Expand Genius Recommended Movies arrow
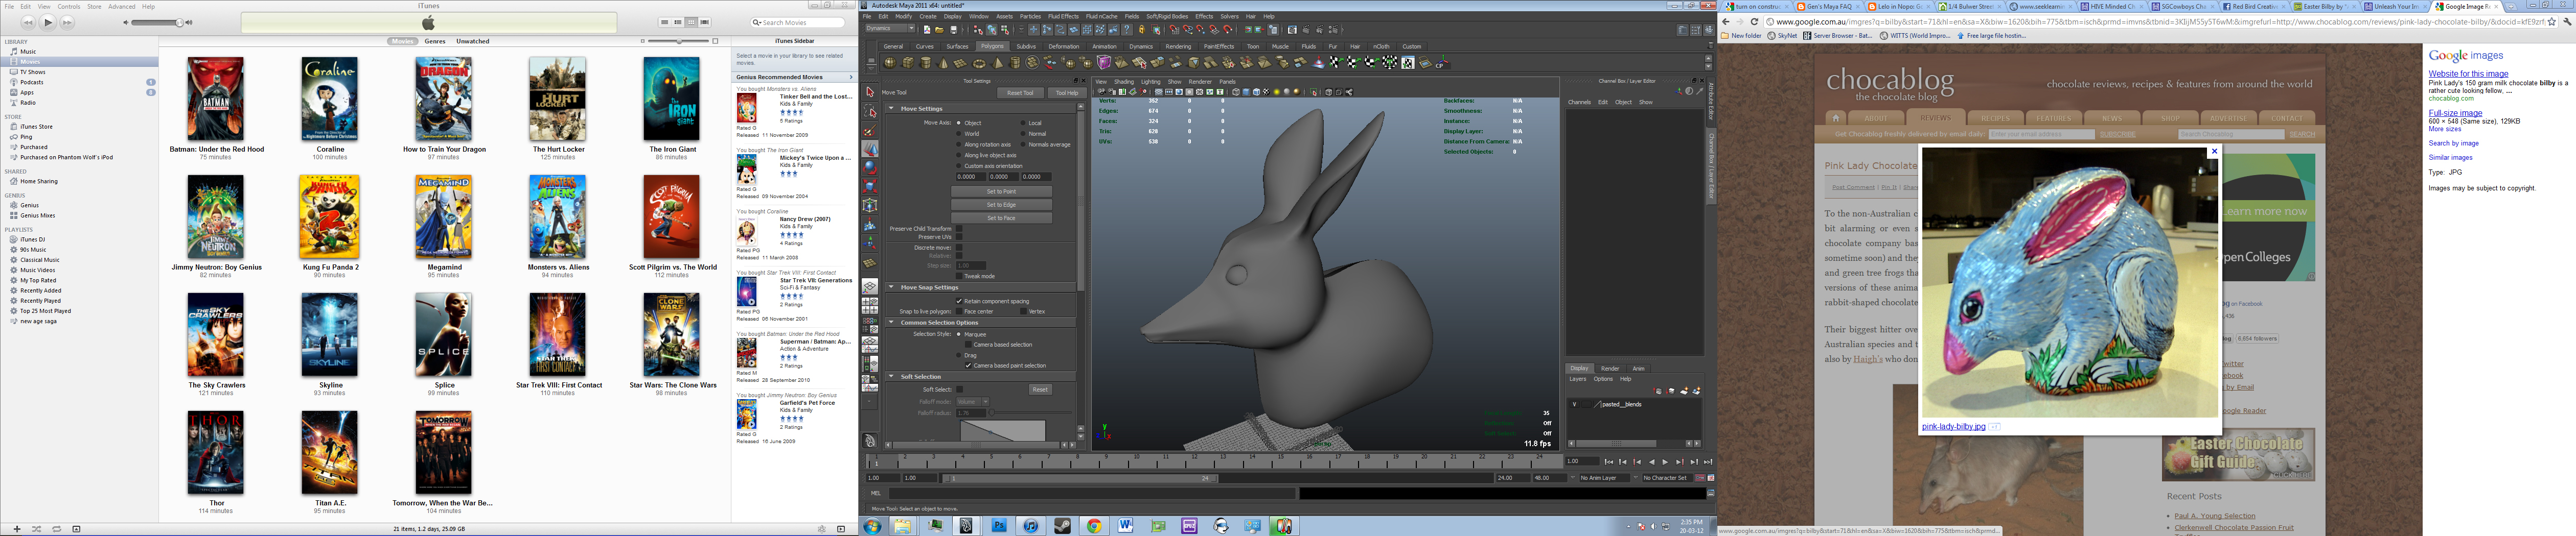The height and width of the screenshot is (536, 2576). (x=851, y=77)
